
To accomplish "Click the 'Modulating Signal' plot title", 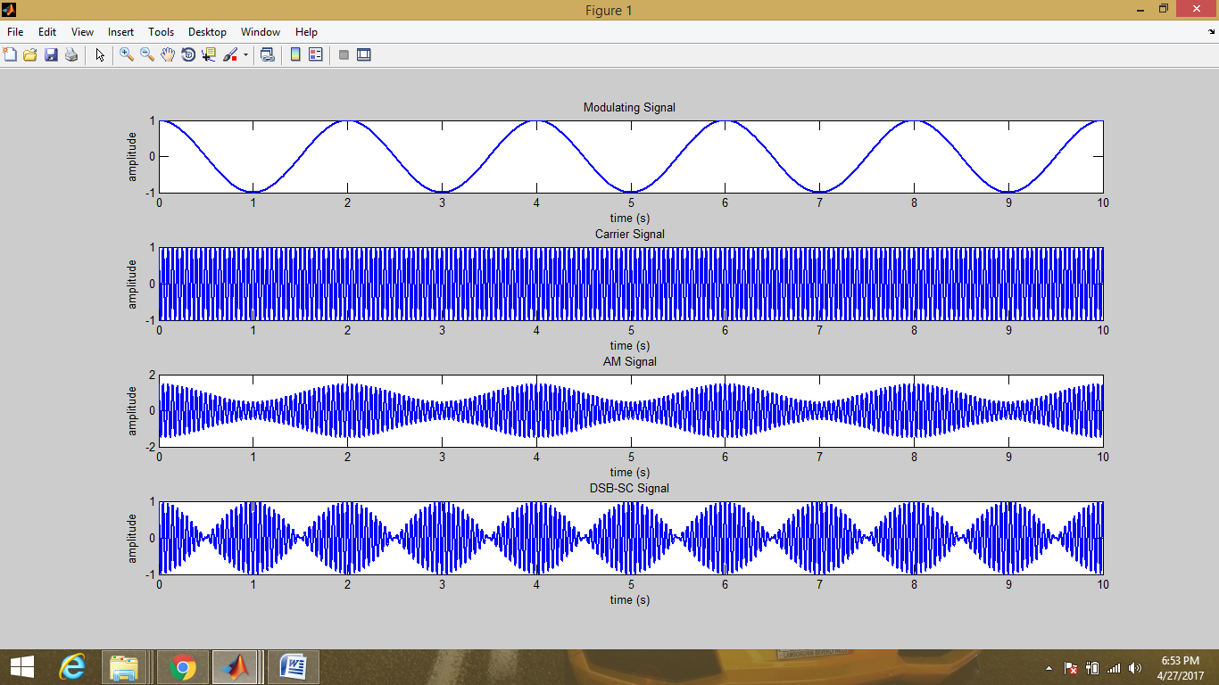I will [629, 107].
